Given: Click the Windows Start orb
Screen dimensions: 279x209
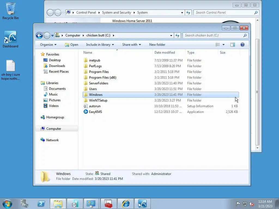Looking at the screenshot, I should pyautogui.click(x=7, y=204).
